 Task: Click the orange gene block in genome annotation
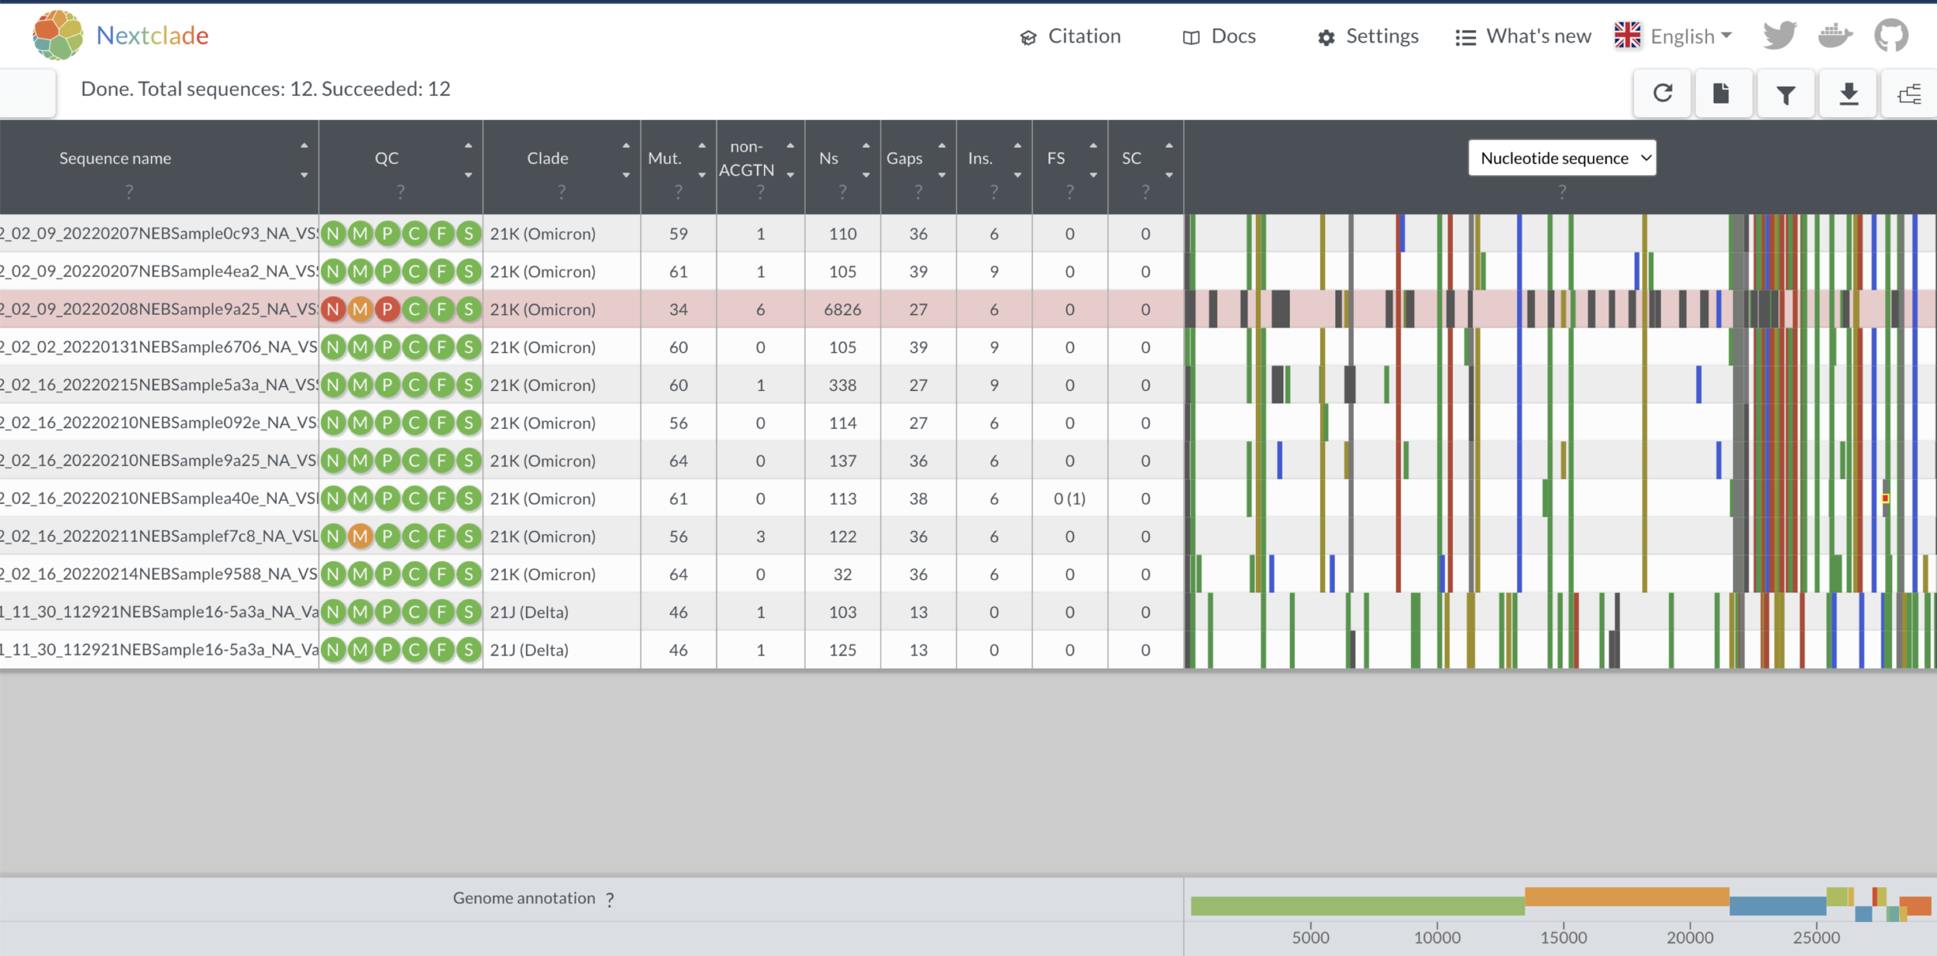pos(1626,896)
